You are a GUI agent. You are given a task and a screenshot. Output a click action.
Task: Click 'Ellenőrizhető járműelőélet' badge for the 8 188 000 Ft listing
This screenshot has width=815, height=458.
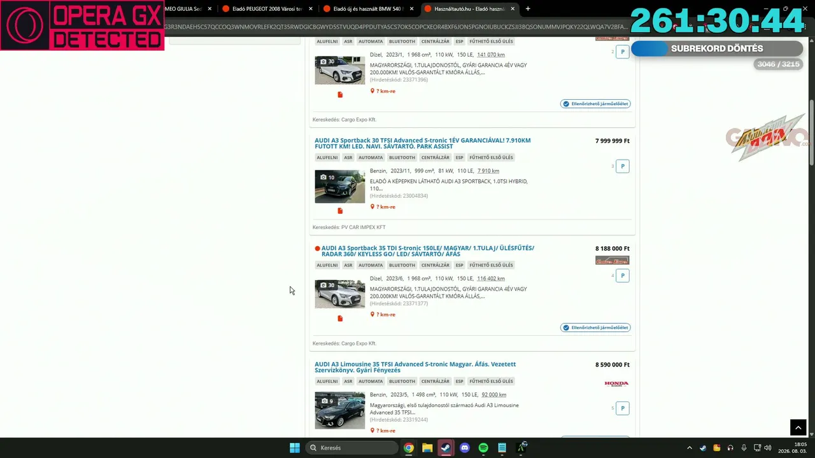(595, 328)
